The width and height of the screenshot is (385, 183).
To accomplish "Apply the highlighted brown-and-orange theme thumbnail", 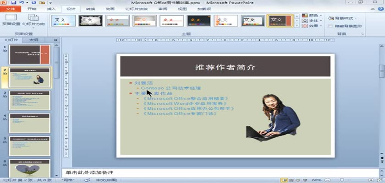I will pyautogui.click(x=280, y=21).
